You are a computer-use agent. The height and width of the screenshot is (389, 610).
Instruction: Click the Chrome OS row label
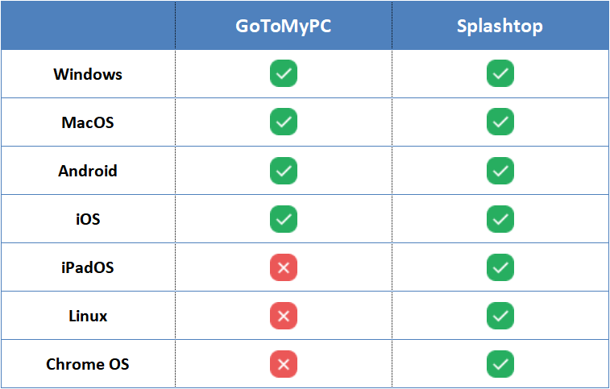tap(88, 364)
